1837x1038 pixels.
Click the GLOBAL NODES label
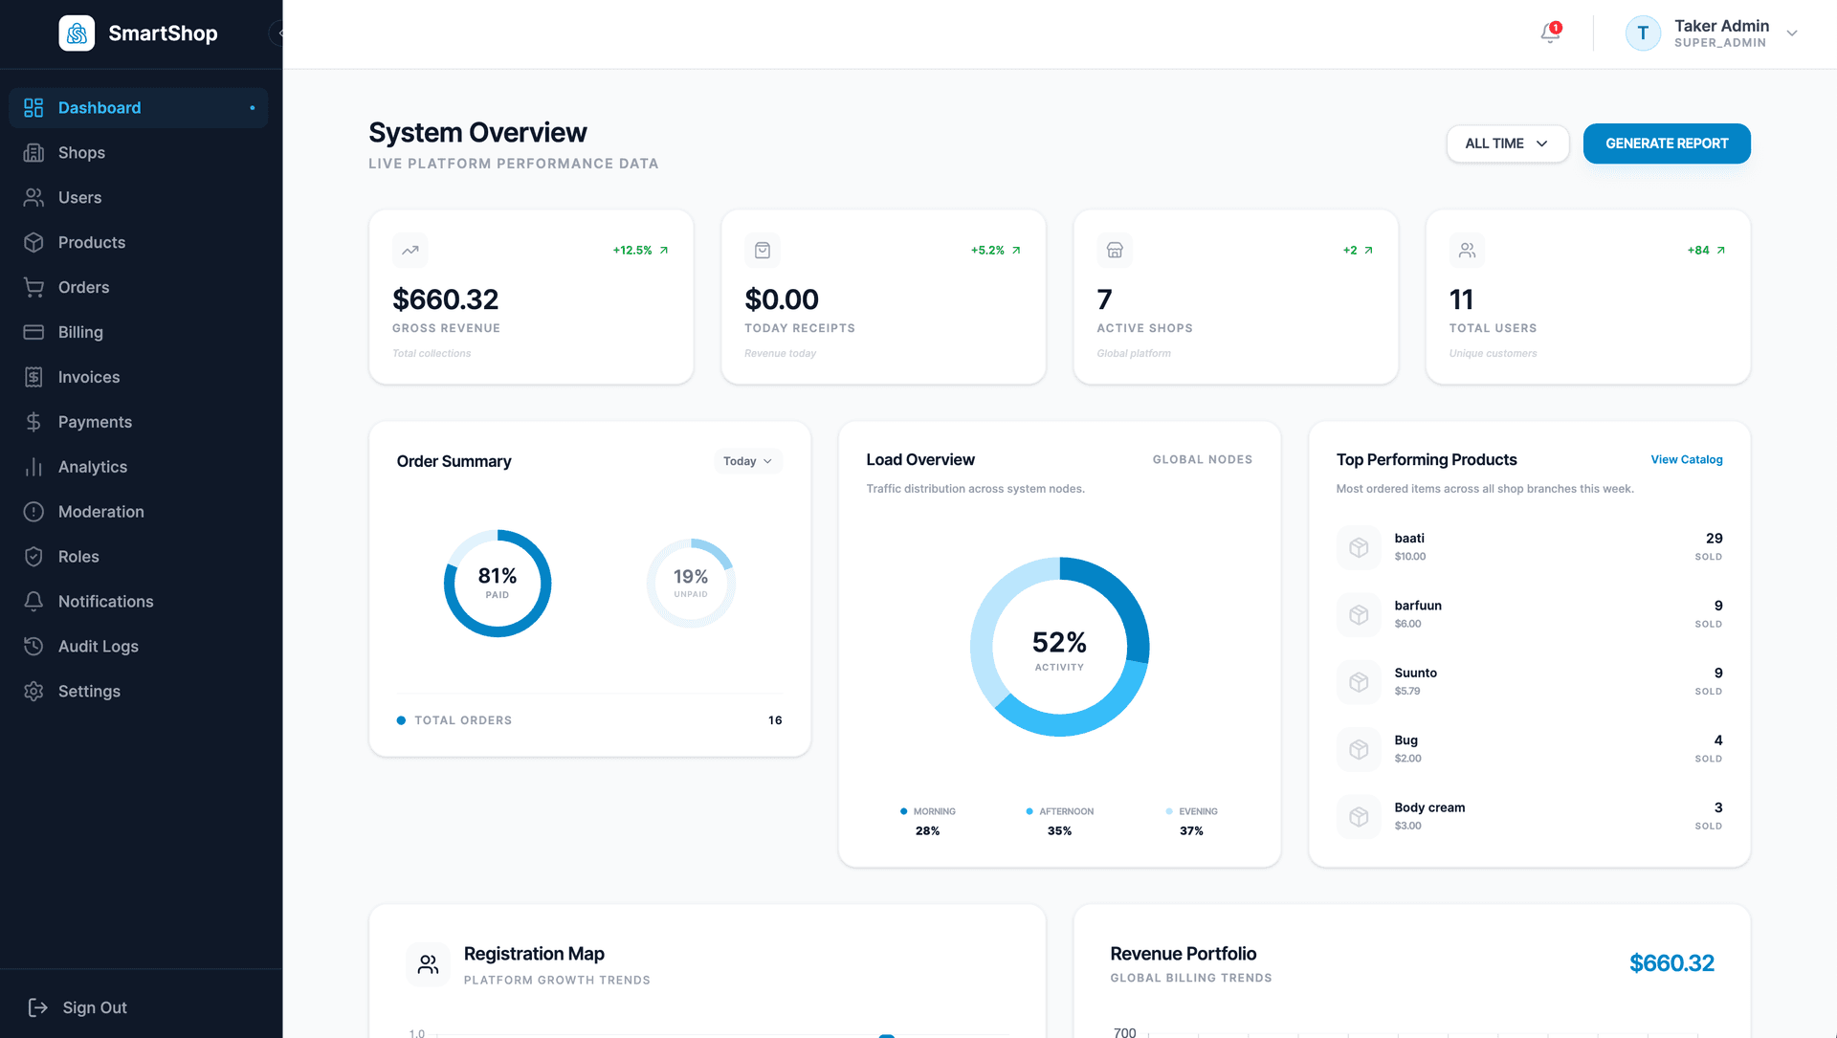click(x=1203, y=460)
